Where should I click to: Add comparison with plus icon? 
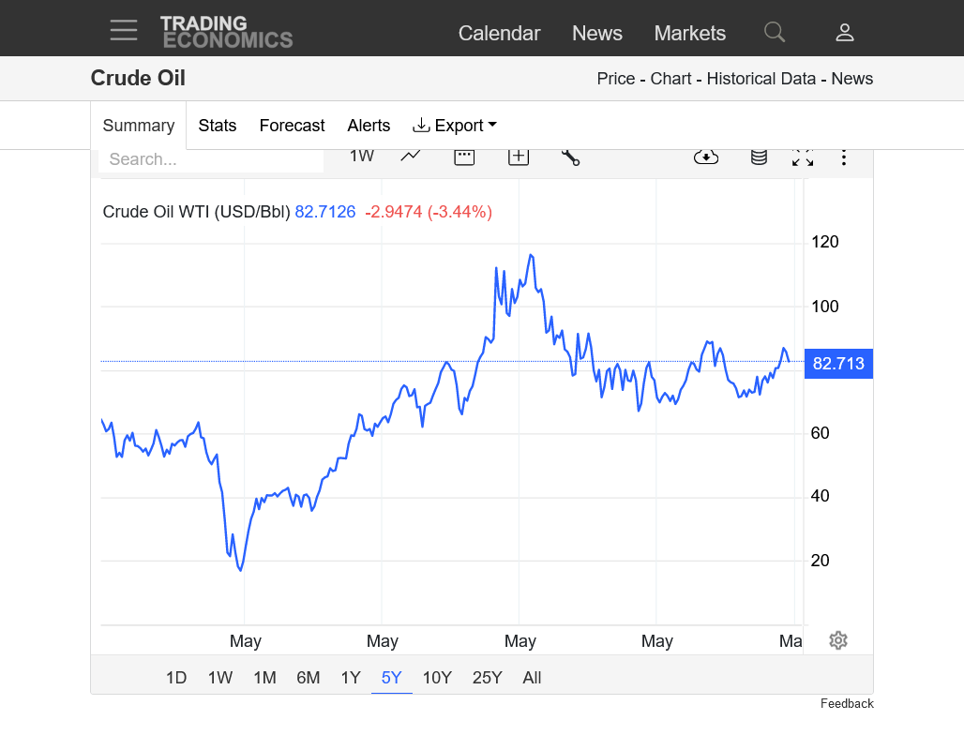[x=519, y=157]
